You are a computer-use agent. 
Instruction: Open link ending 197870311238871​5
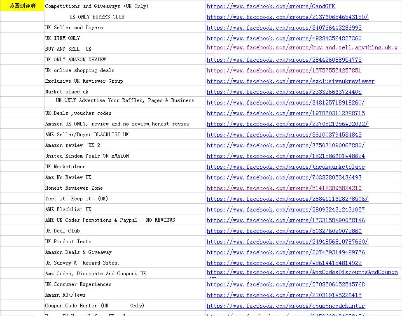pos(285,113)
